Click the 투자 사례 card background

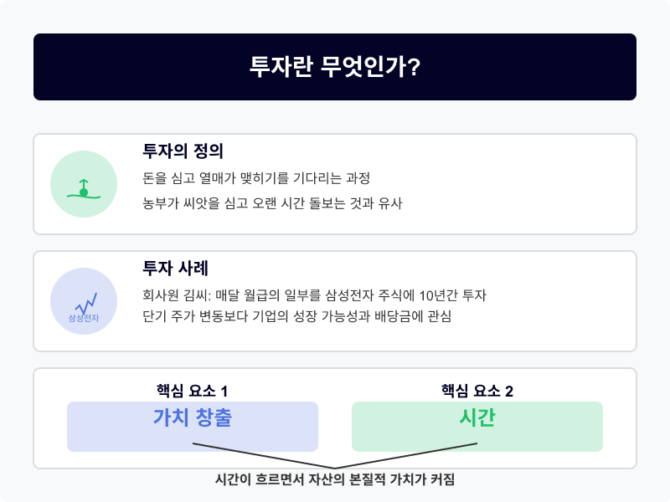(x=335, y=301)
